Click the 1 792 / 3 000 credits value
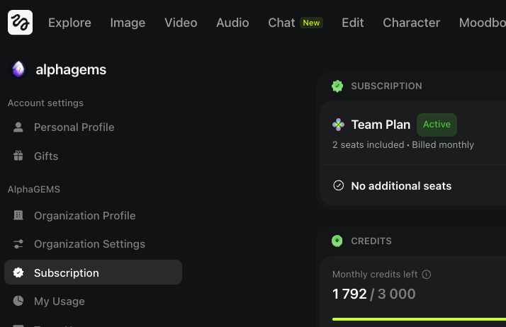The image size is (506, 327). 374,294
